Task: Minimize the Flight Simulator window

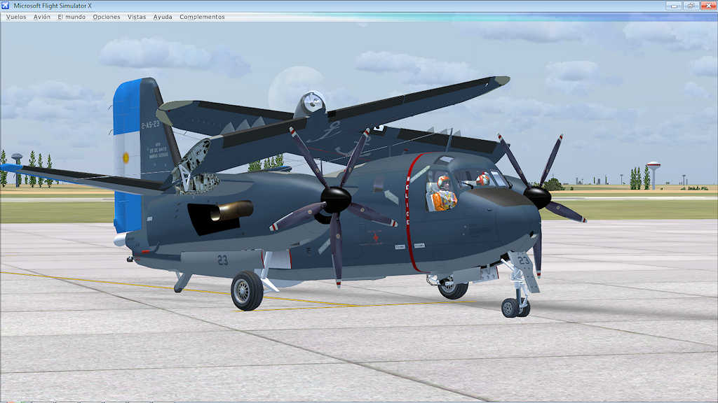Action: pos(675,6)
